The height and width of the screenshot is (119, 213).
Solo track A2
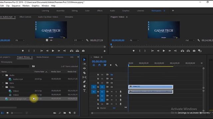coord(116,96)
